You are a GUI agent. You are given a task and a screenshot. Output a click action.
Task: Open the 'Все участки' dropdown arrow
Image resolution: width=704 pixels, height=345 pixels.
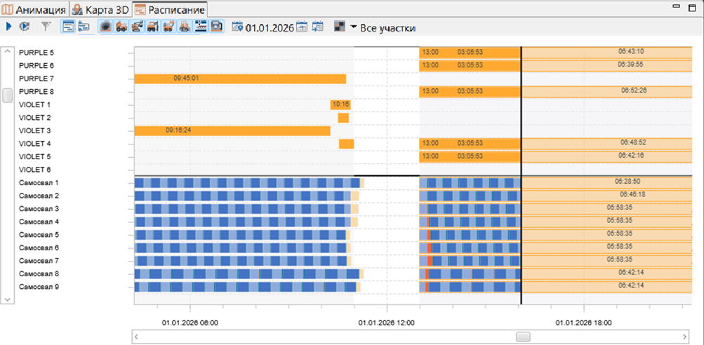(x=354, y=28)
